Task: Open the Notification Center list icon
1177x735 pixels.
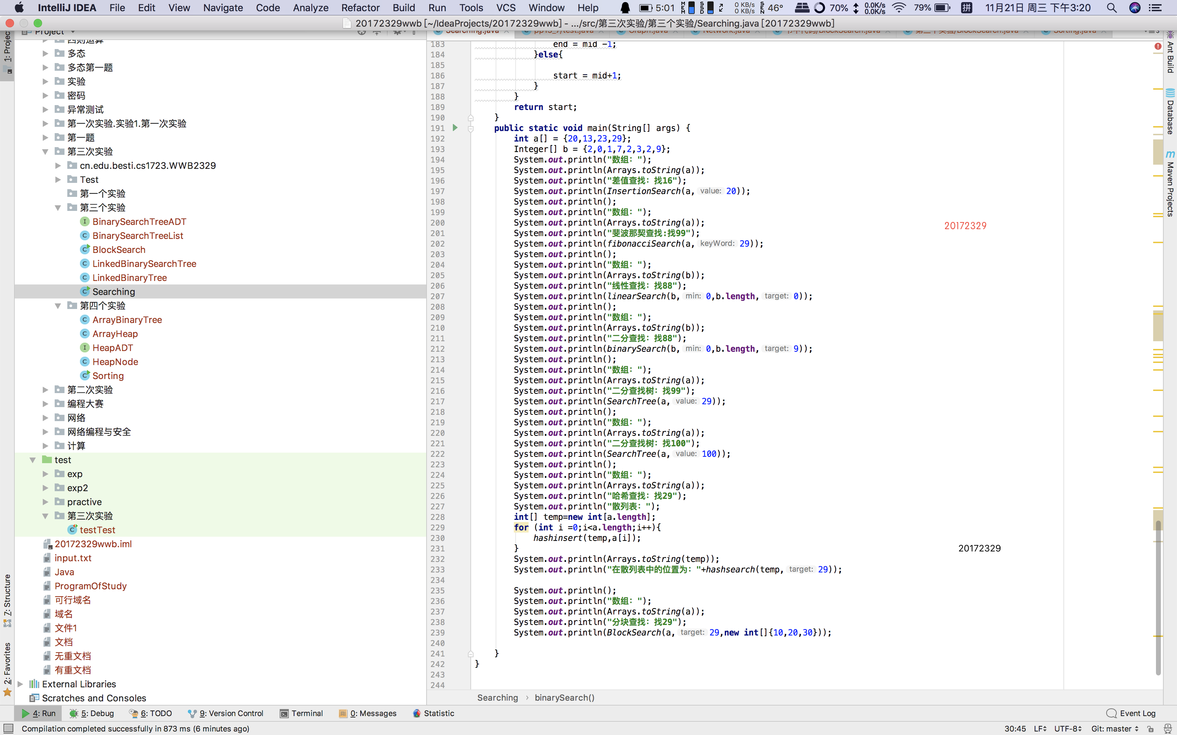Action: pos(1155,8)
